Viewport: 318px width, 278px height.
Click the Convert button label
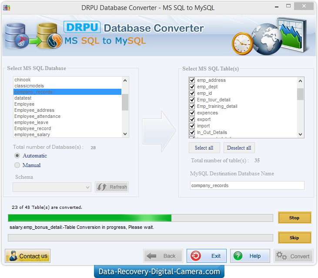(x=300, y=256)
